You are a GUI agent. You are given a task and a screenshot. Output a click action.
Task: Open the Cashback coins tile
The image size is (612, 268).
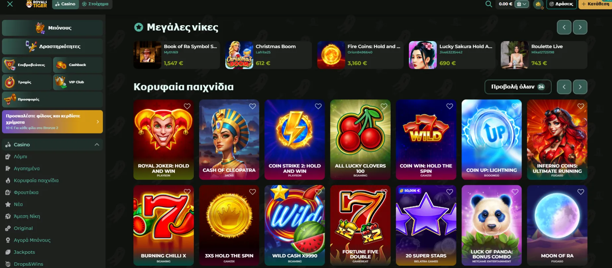coord(78,65)
